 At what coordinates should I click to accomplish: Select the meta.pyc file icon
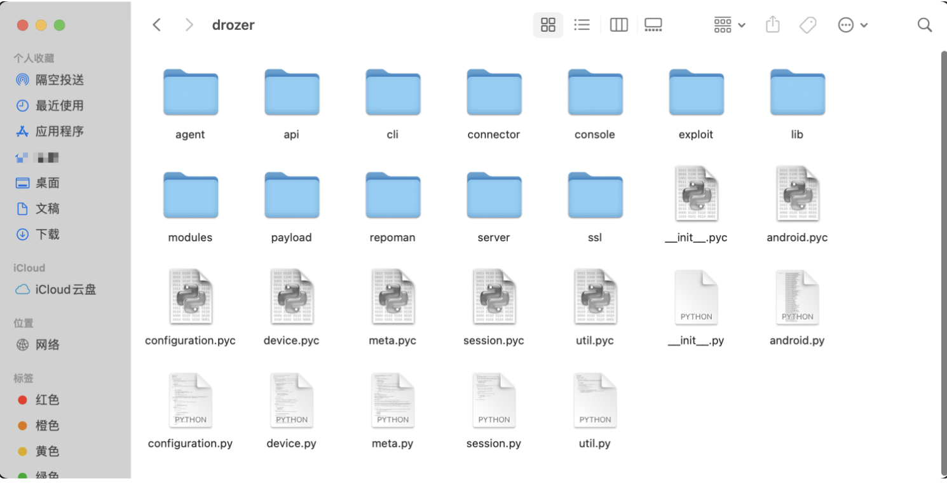click(x=393, y=297)
